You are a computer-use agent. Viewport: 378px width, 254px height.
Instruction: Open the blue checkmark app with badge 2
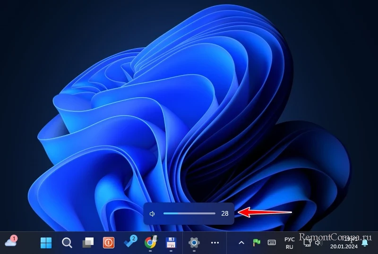(x=130, y=241)
